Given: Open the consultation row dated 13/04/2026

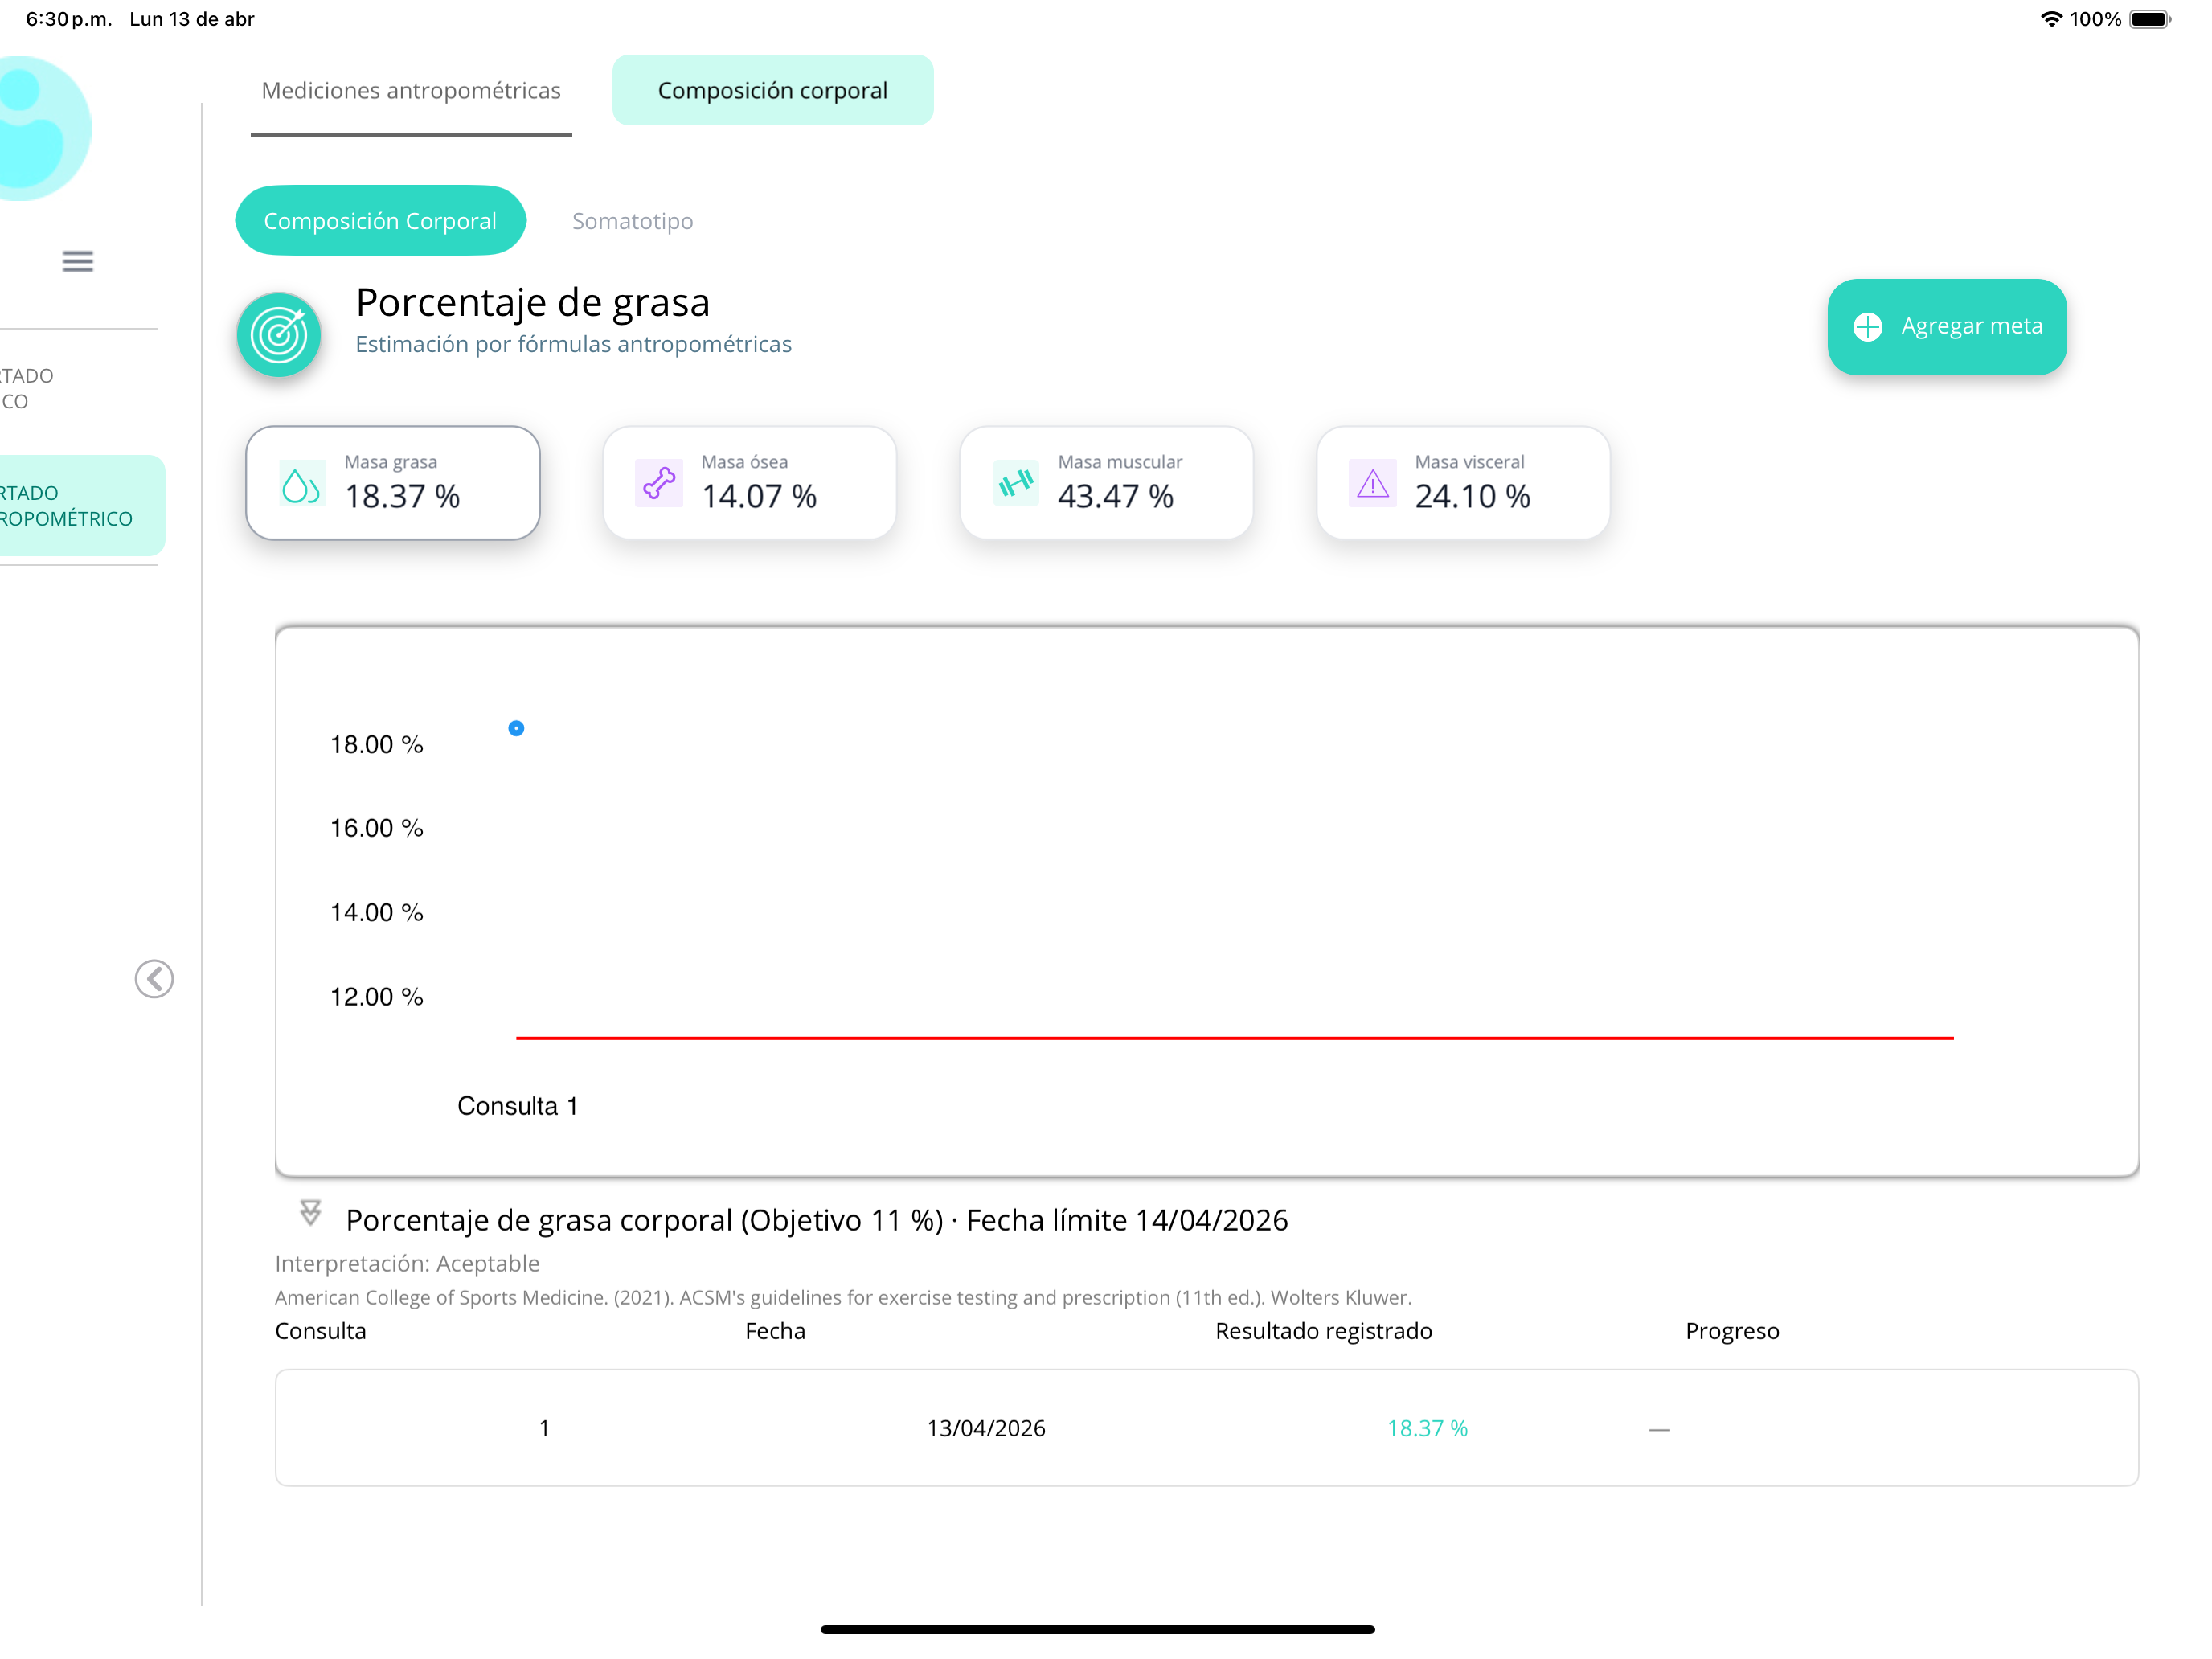Looking at the screenshot, I should [1207, 1428].
